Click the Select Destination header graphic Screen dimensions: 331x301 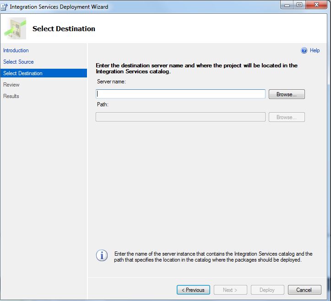(15, 28)
